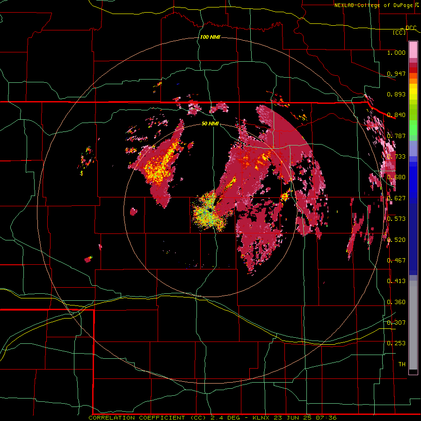Viewport: 421px width, 421px height.
Task: Click the 0.840 scale value
Action: point(396,115)
